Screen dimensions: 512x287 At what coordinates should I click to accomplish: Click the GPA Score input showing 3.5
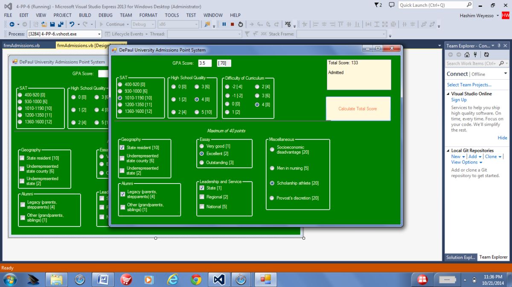click(x=205, y=63)
